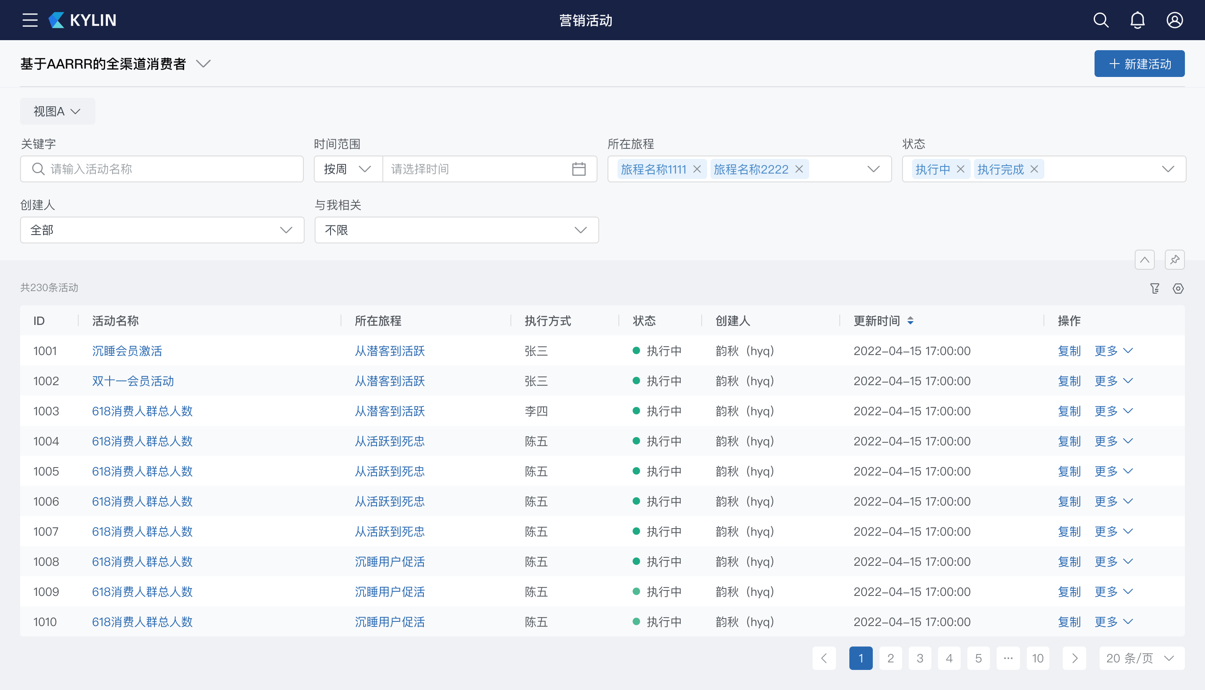Select current page 1 button
This screenshot has height=690, width=1205.
coord(861,658)
